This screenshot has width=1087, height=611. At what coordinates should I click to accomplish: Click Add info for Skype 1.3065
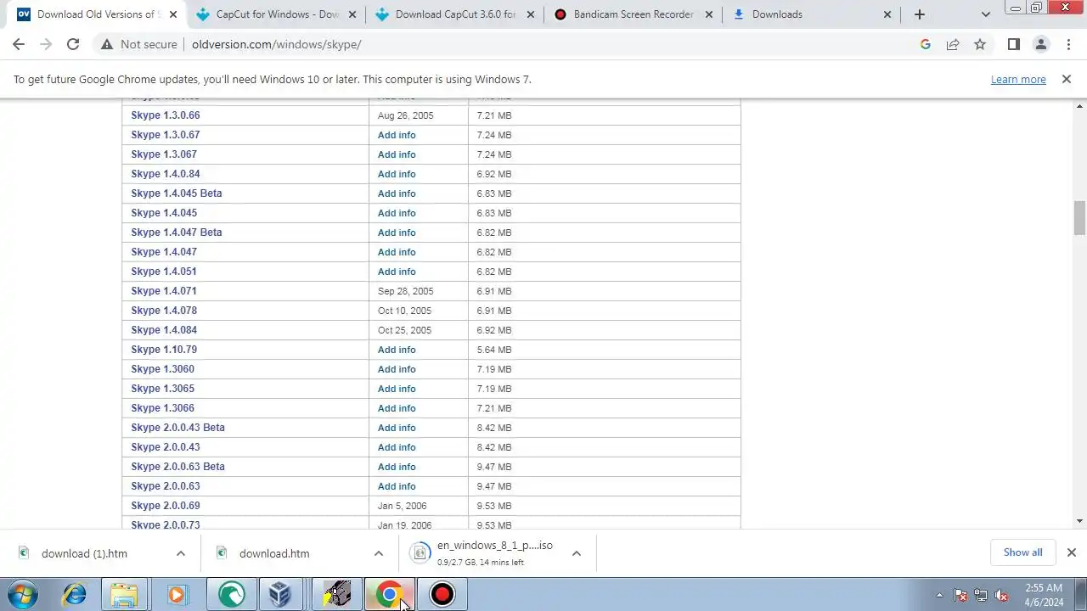click(x=397, y=389)
